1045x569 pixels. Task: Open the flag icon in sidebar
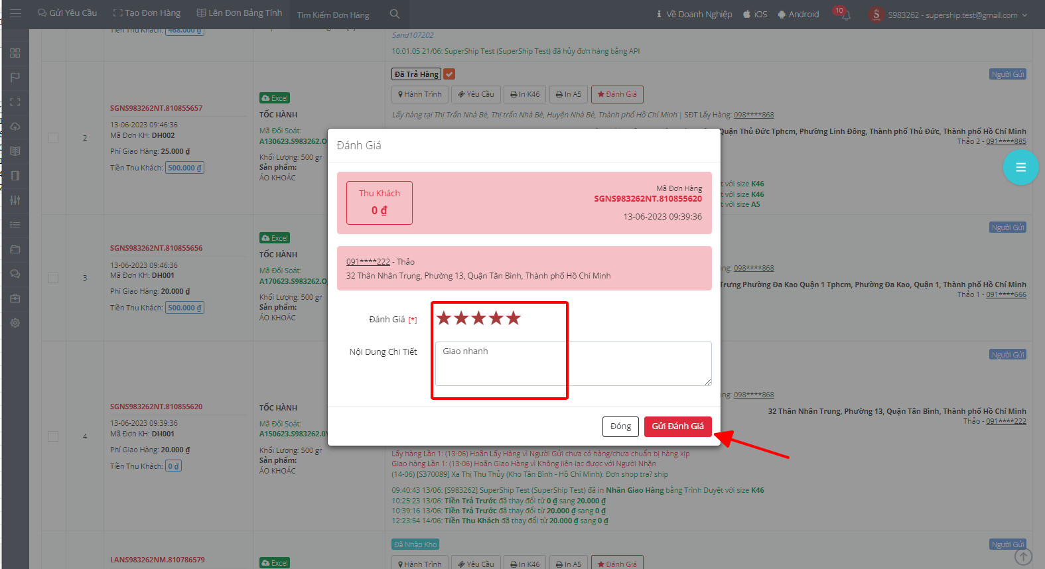[15, 78]
